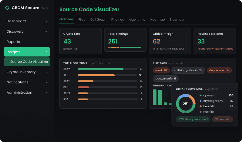Collapse the Insights menu chevron
Screen dimensions: 242x142
click(46, 52)
